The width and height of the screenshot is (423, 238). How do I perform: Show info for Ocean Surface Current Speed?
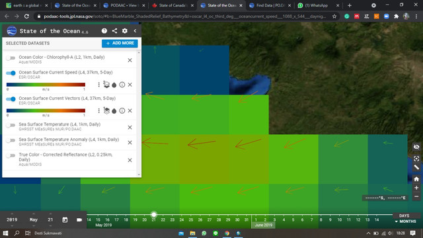coord(122,85)
